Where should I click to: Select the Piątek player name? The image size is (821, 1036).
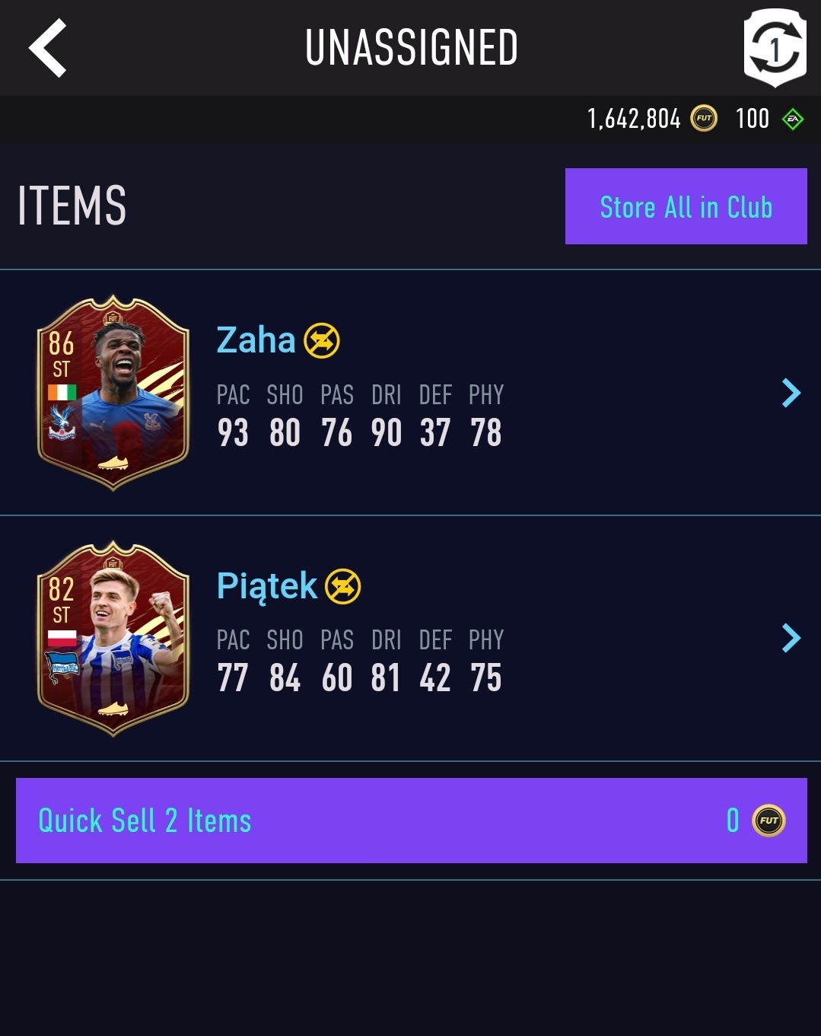click(x=266, y=587)
